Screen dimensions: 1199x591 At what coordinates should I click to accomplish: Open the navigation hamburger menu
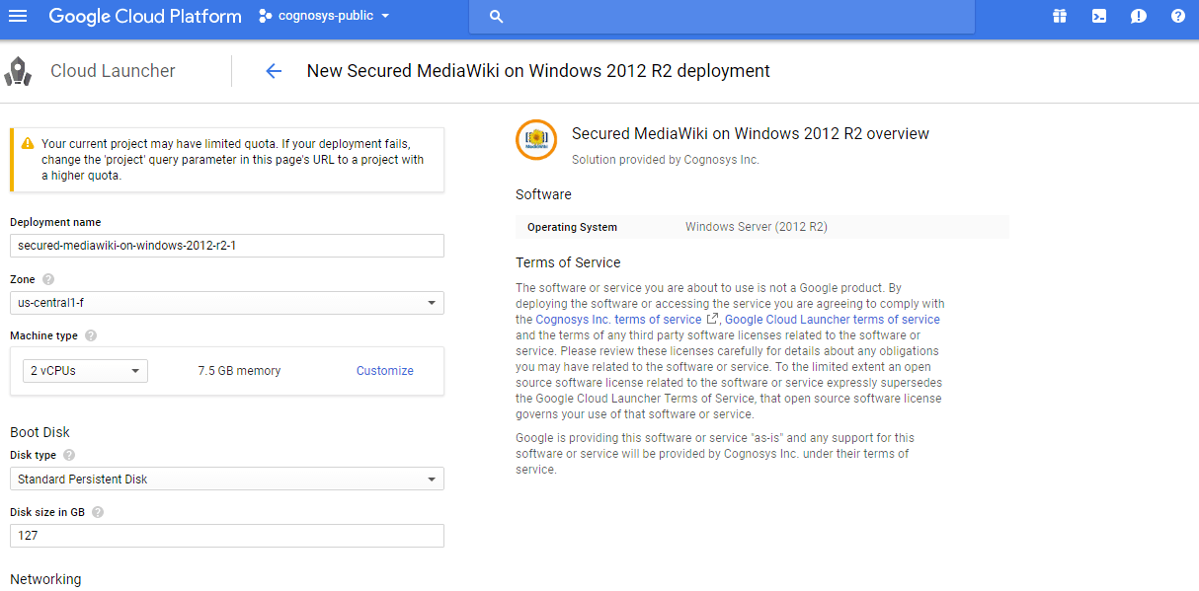click(x=18, y=16)
